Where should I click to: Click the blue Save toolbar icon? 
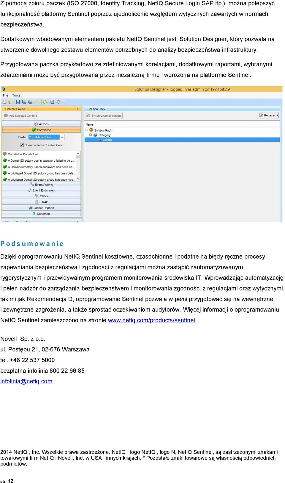18,102
